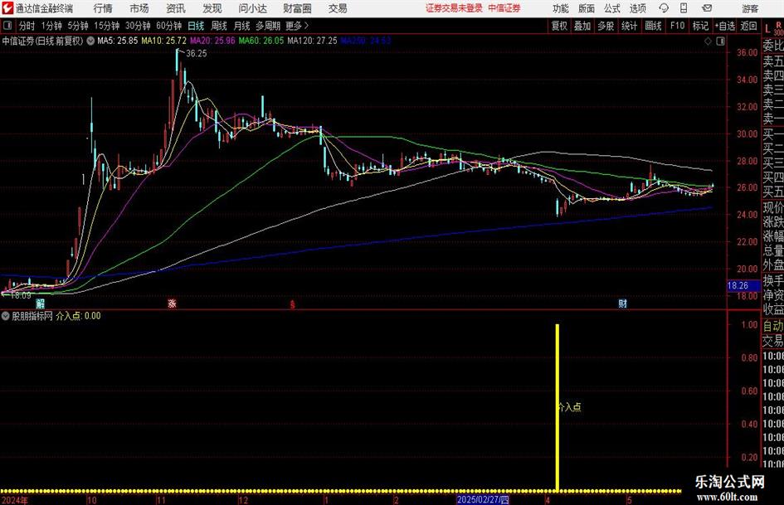Open the 发现 menu
Screen dimensions: 784x505
pos(212,8)
